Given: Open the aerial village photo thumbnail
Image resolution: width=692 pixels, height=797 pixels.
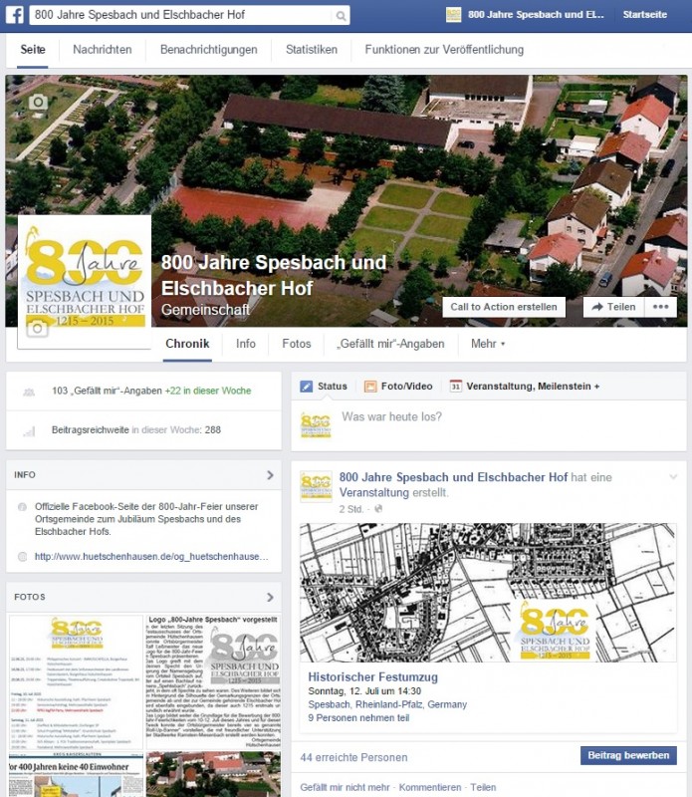Looking at the screenshot, I should click(x=213, y=775).
